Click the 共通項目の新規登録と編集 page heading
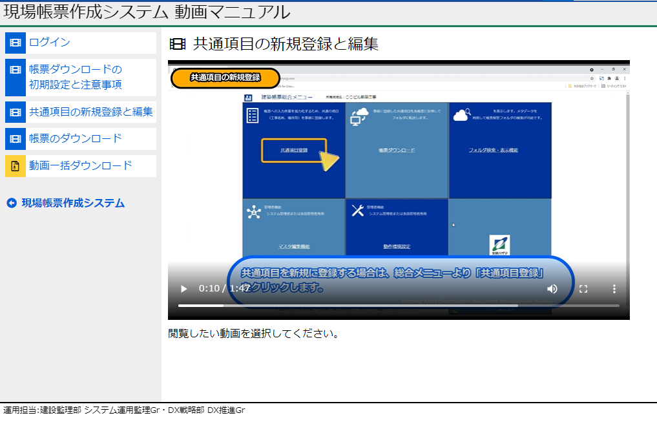Image resolution: width=657 pixels, height=422 pixels. [x=286, y=44]
